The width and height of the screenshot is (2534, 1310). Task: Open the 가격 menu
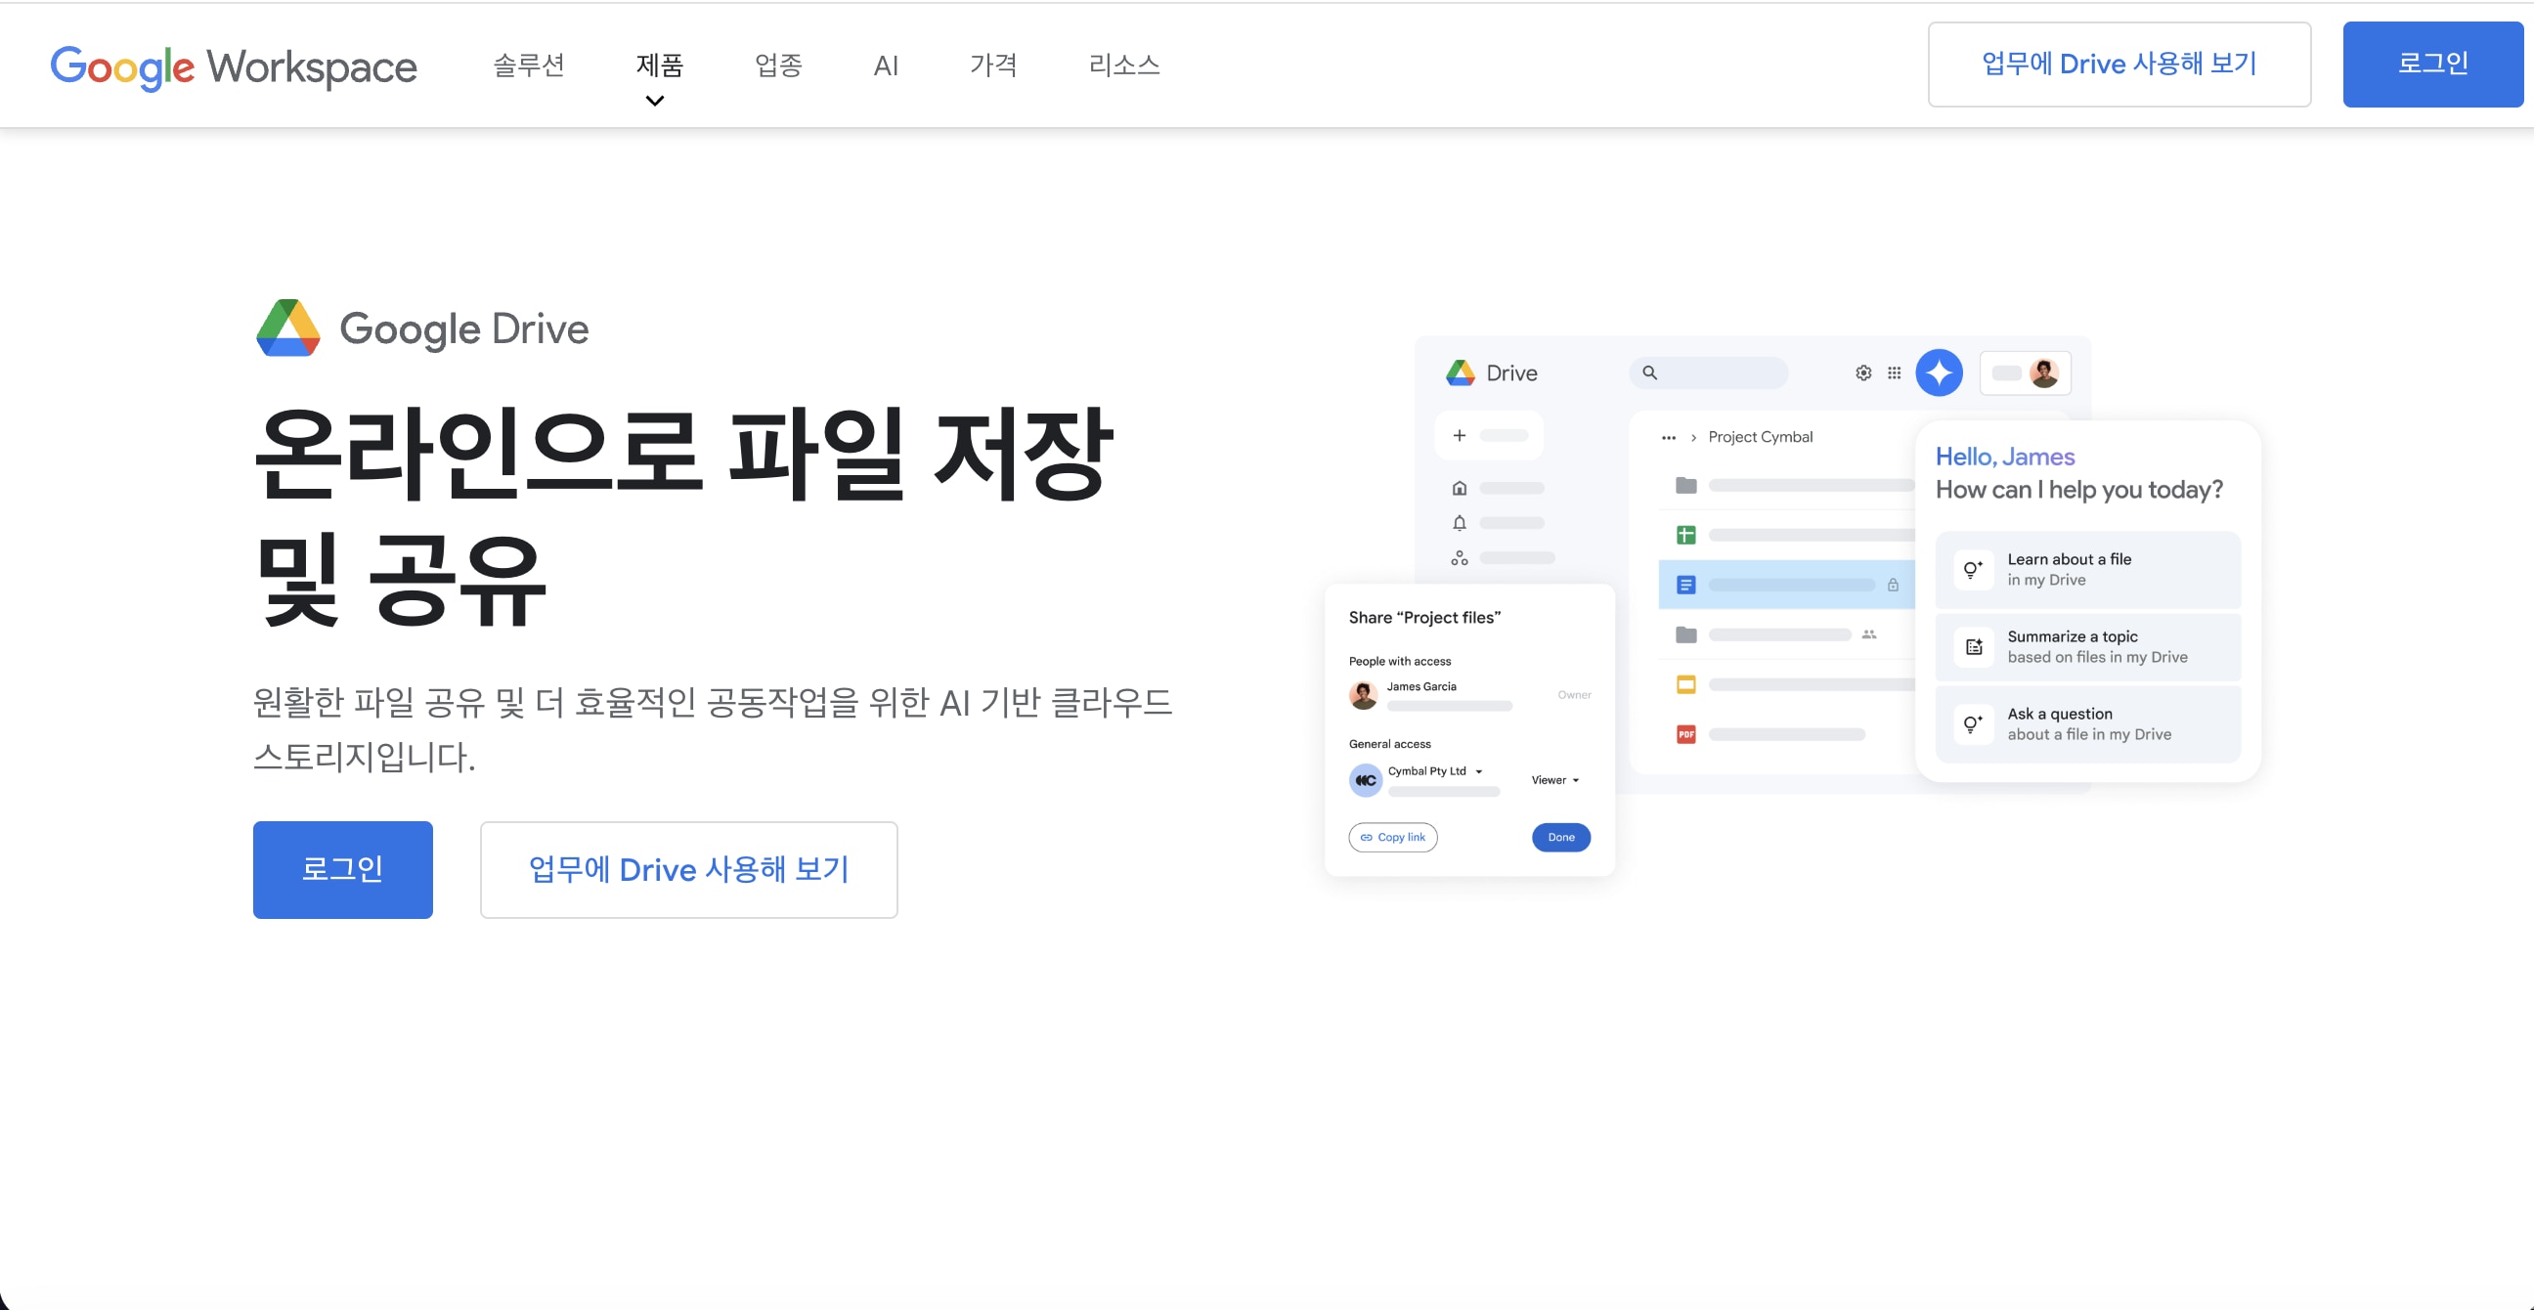tap(993, 65)
